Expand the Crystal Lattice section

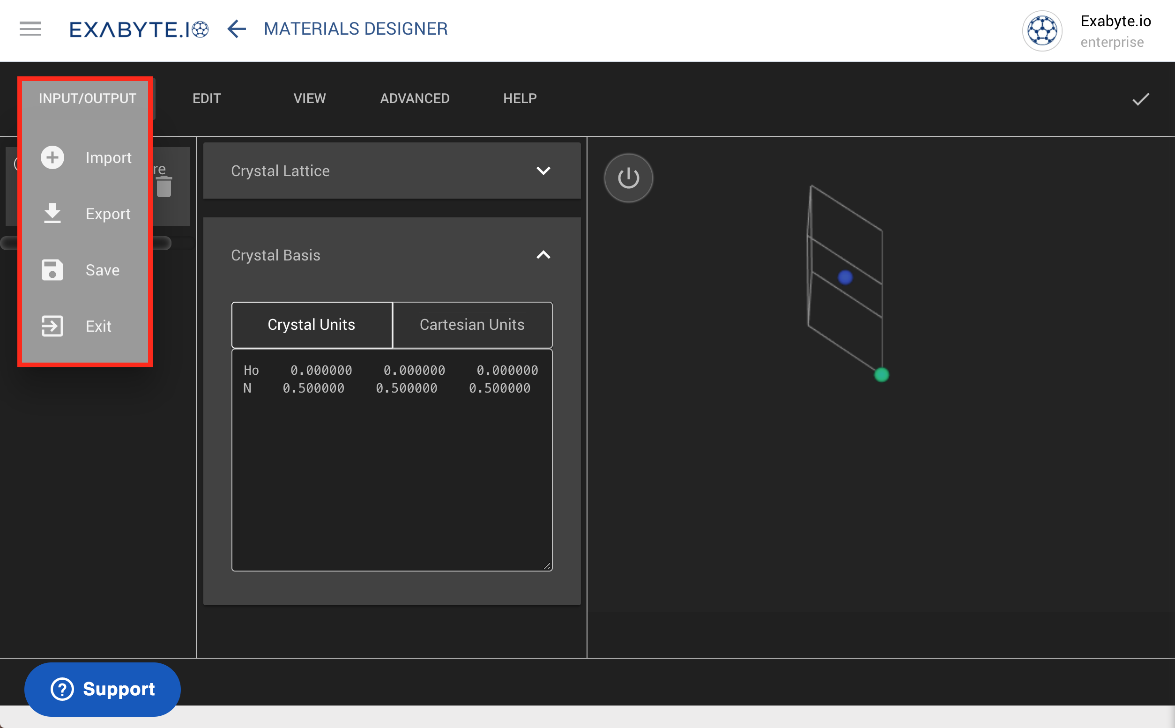pyautogui.click(x=543, y=171)
